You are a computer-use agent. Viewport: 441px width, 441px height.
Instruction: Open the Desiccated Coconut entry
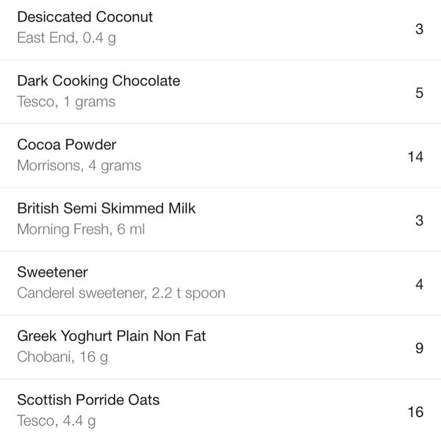pos(85,17)
